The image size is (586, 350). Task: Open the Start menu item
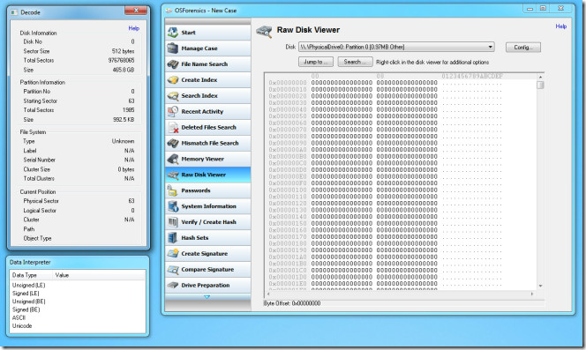[x=207, y=33]
